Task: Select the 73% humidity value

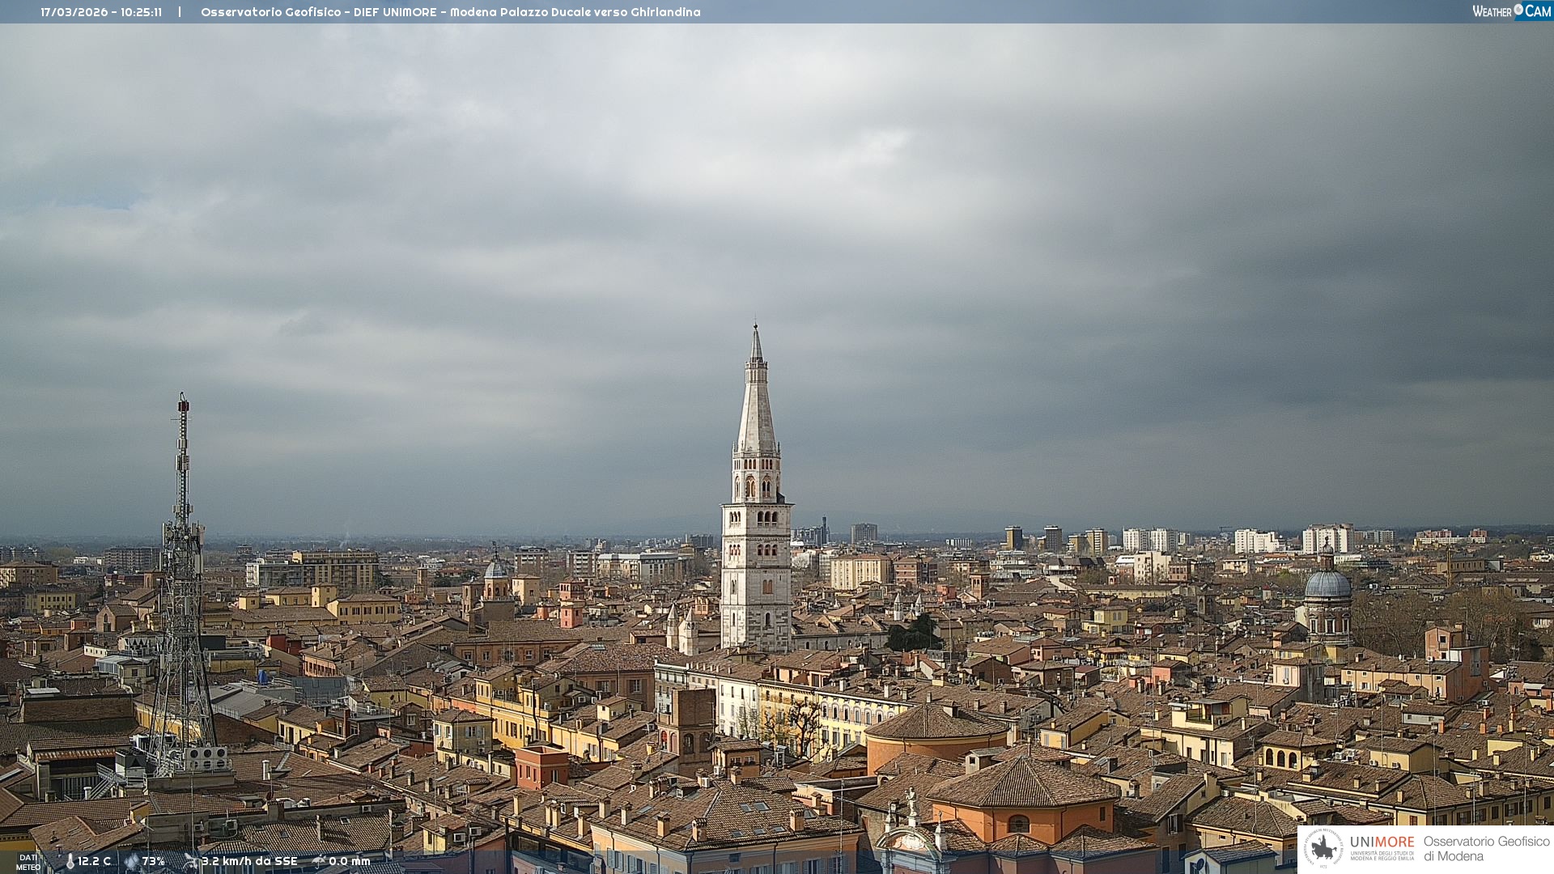Action: [153, 861]
